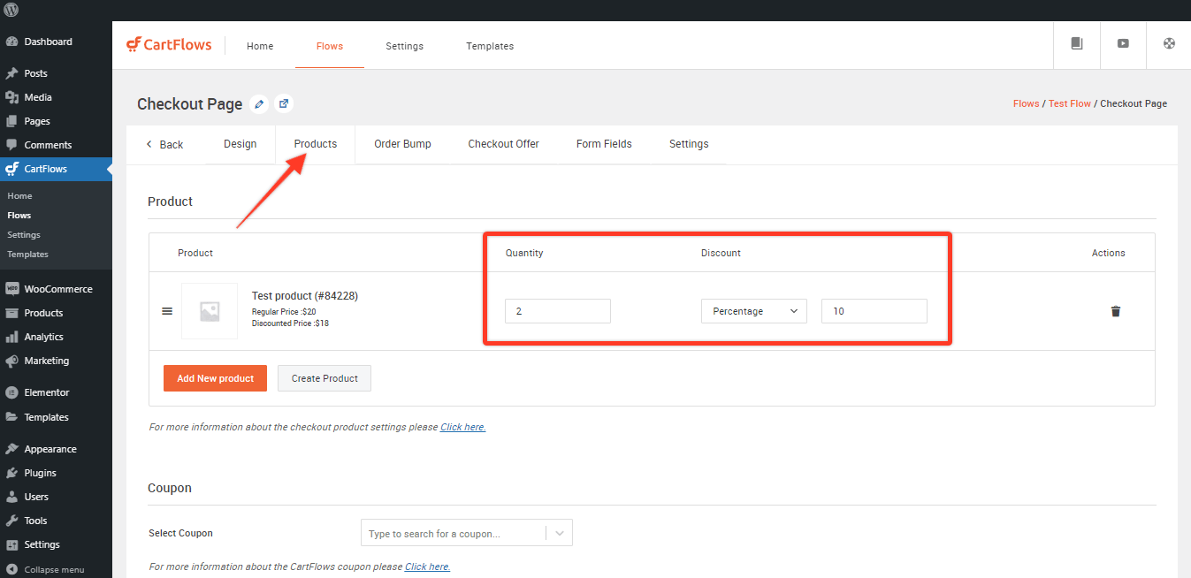1191x578 pixels.
Task: Click the Elementor sidebar icon
Action: (x=12, y=392)
